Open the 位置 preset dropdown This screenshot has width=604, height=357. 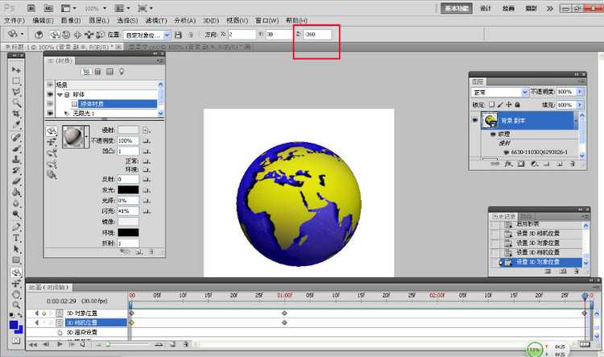167,35
